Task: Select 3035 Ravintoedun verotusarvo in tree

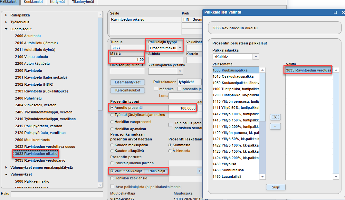Action: 40,160
